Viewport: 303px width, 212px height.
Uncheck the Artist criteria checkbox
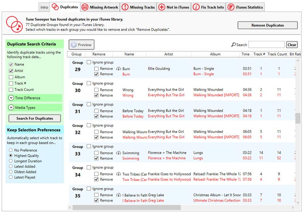(11, 71)
